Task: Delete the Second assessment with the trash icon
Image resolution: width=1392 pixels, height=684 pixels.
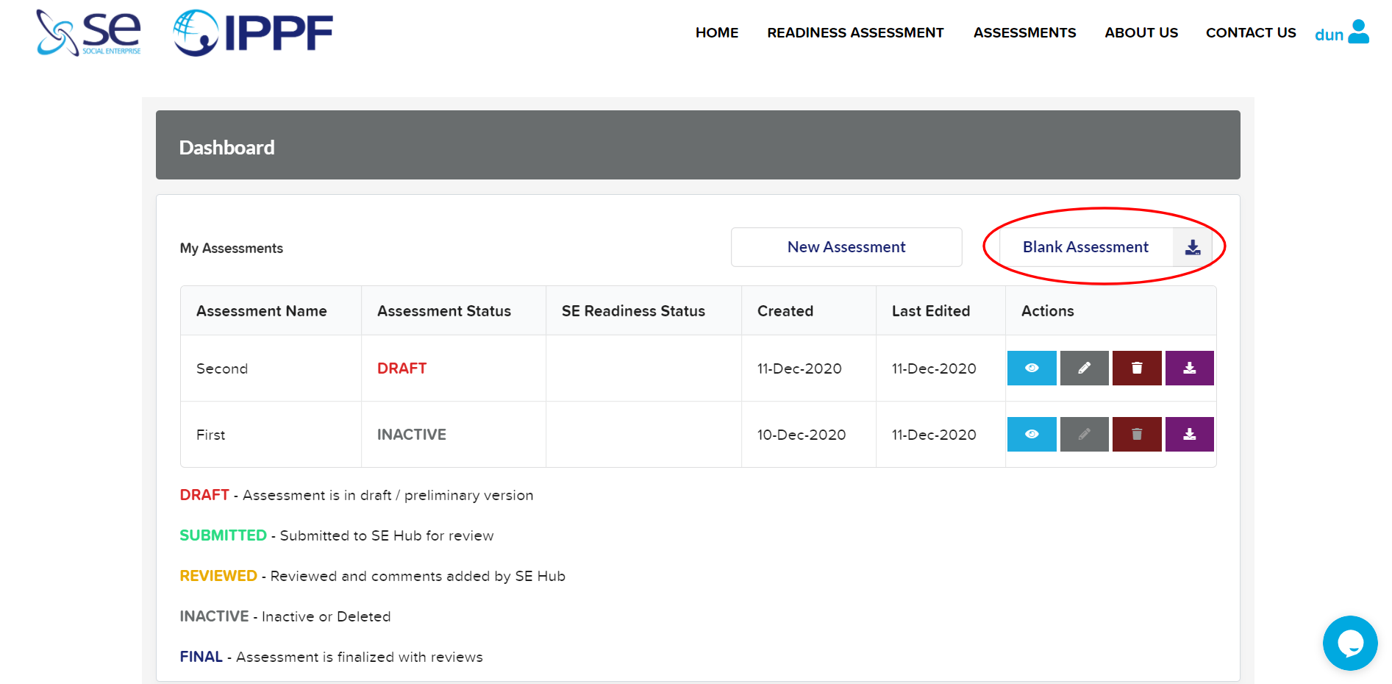Action: pos(1137,368)
